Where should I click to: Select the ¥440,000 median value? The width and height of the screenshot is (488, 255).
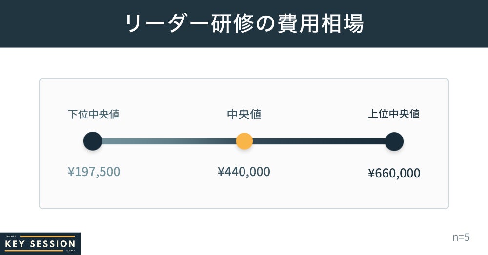[244, 172]
